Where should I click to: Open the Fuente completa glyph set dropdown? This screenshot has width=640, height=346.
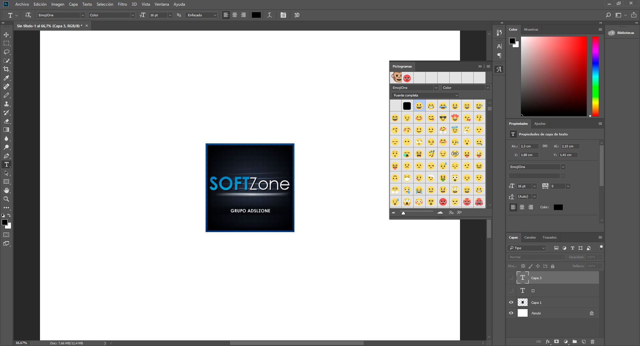click(425, 95)
